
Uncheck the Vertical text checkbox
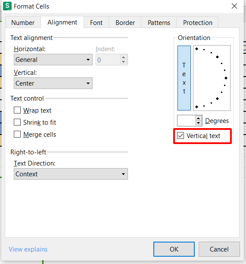[x=181, y=135]
